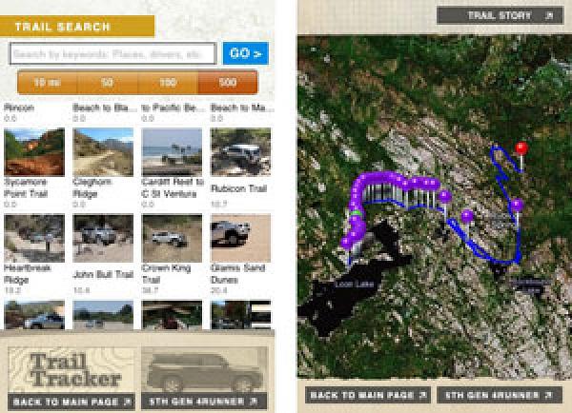Click the green segment marker on purple trail

point(357,213)
